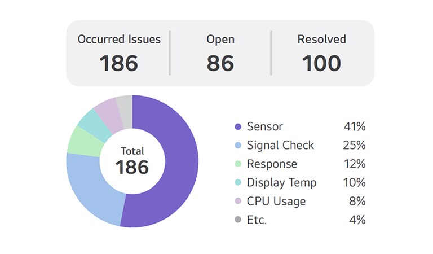Image resolution: width=433 pixels, height=254 pixels.
Task: Select the Signal Check legend label
Action: (x=280, y=146)
